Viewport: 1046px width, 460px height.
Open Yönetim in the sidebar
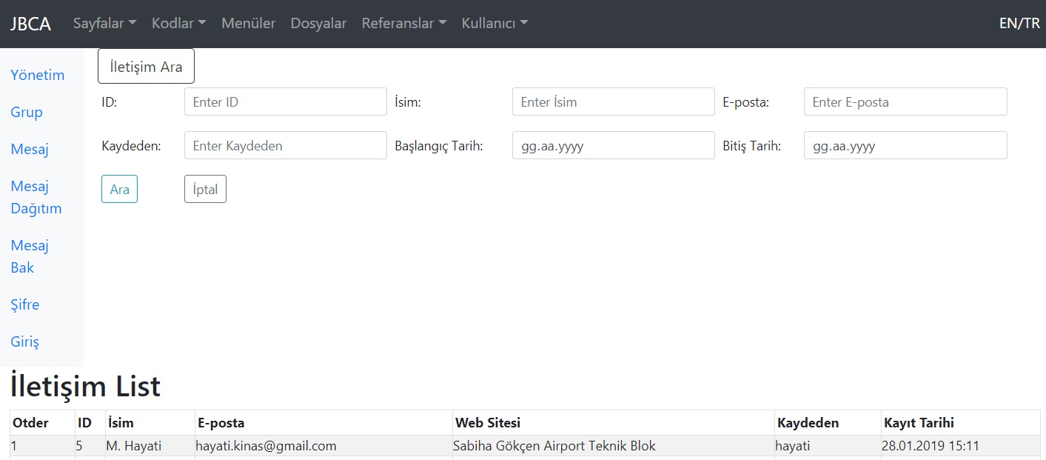coord(38,75)
